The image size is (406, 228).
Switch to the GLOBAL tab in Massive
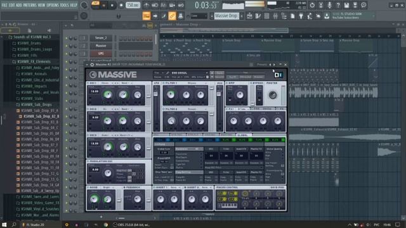click(242, 135)
